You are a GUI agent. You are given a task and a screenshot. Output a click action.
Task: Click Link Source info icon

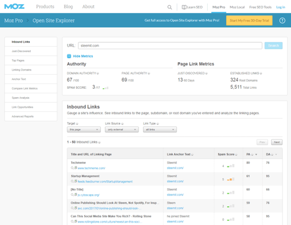tap(122, 124)
